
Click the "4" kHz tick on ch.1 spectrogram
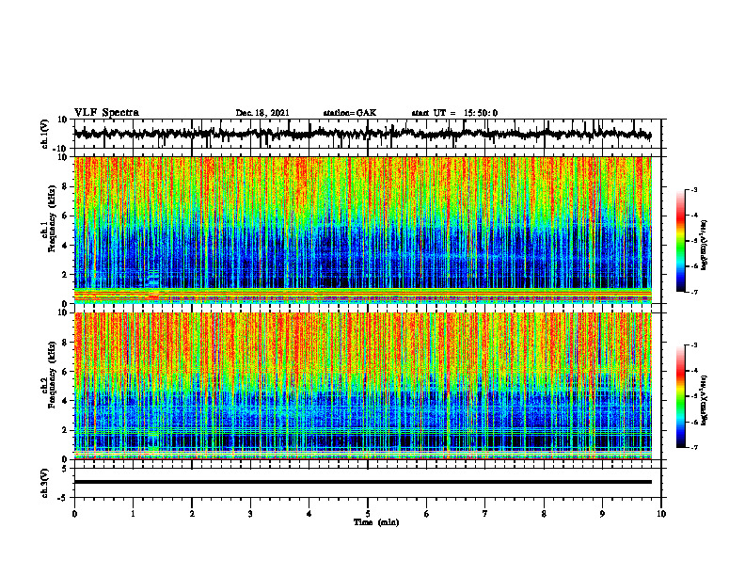pyautogui.click(x=65, y=246)
